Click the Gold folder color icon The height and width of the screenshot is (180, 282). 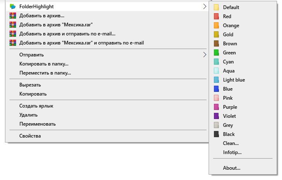(x=216, y=35)
